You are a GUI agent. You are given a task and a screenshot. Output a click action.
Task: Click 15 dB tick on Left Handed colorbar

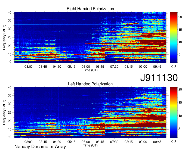click(180, 102)
